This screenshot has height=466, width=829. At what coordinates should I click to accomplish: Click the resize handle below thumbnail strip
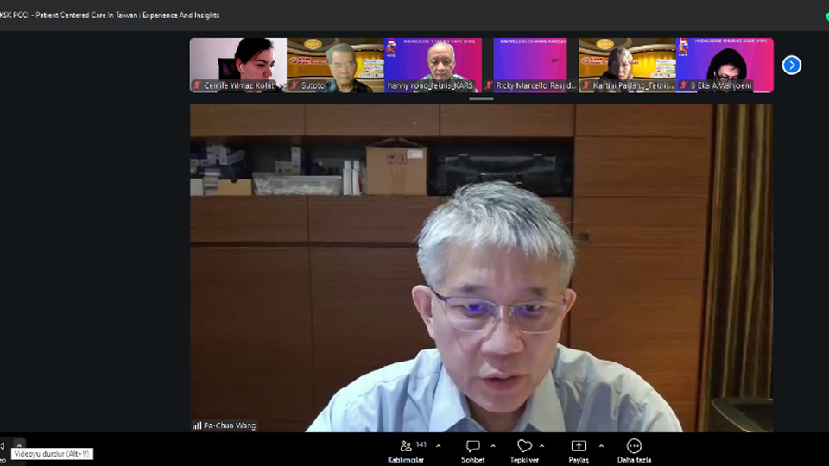click(481, 98)
